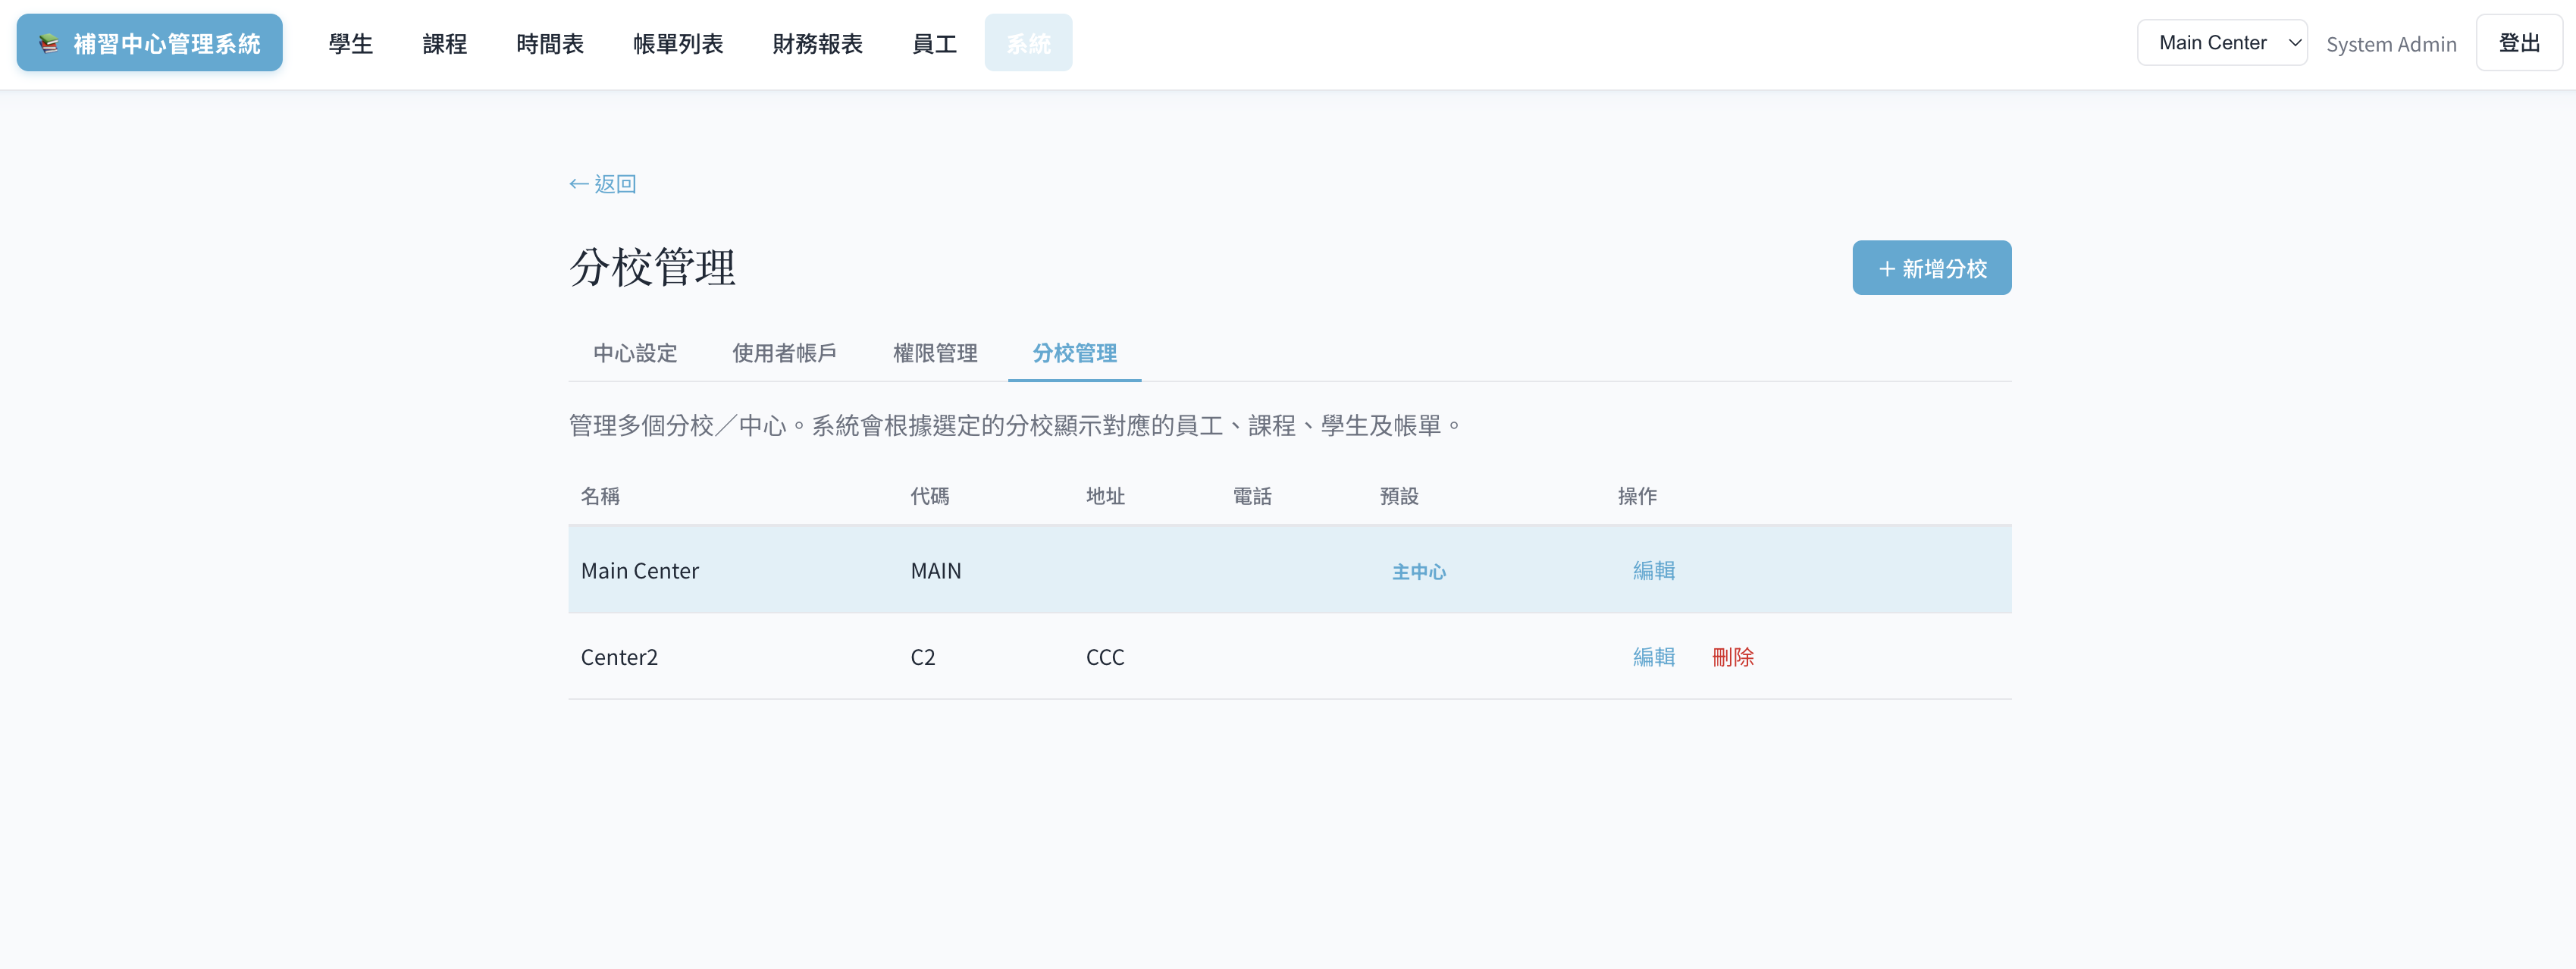Screen dimensions: 2576x969
Task: Expand the Main Center branch dropdown
Action: (2222, 43)
